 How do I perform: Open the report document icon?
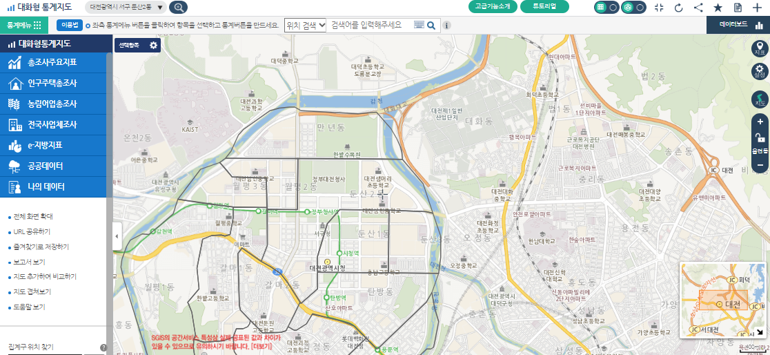tap(738, 8)
